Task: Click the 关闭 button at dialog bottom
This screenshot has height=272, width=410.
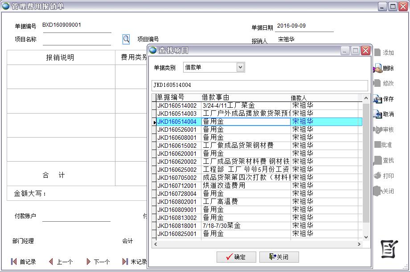Action: point(280,256)
